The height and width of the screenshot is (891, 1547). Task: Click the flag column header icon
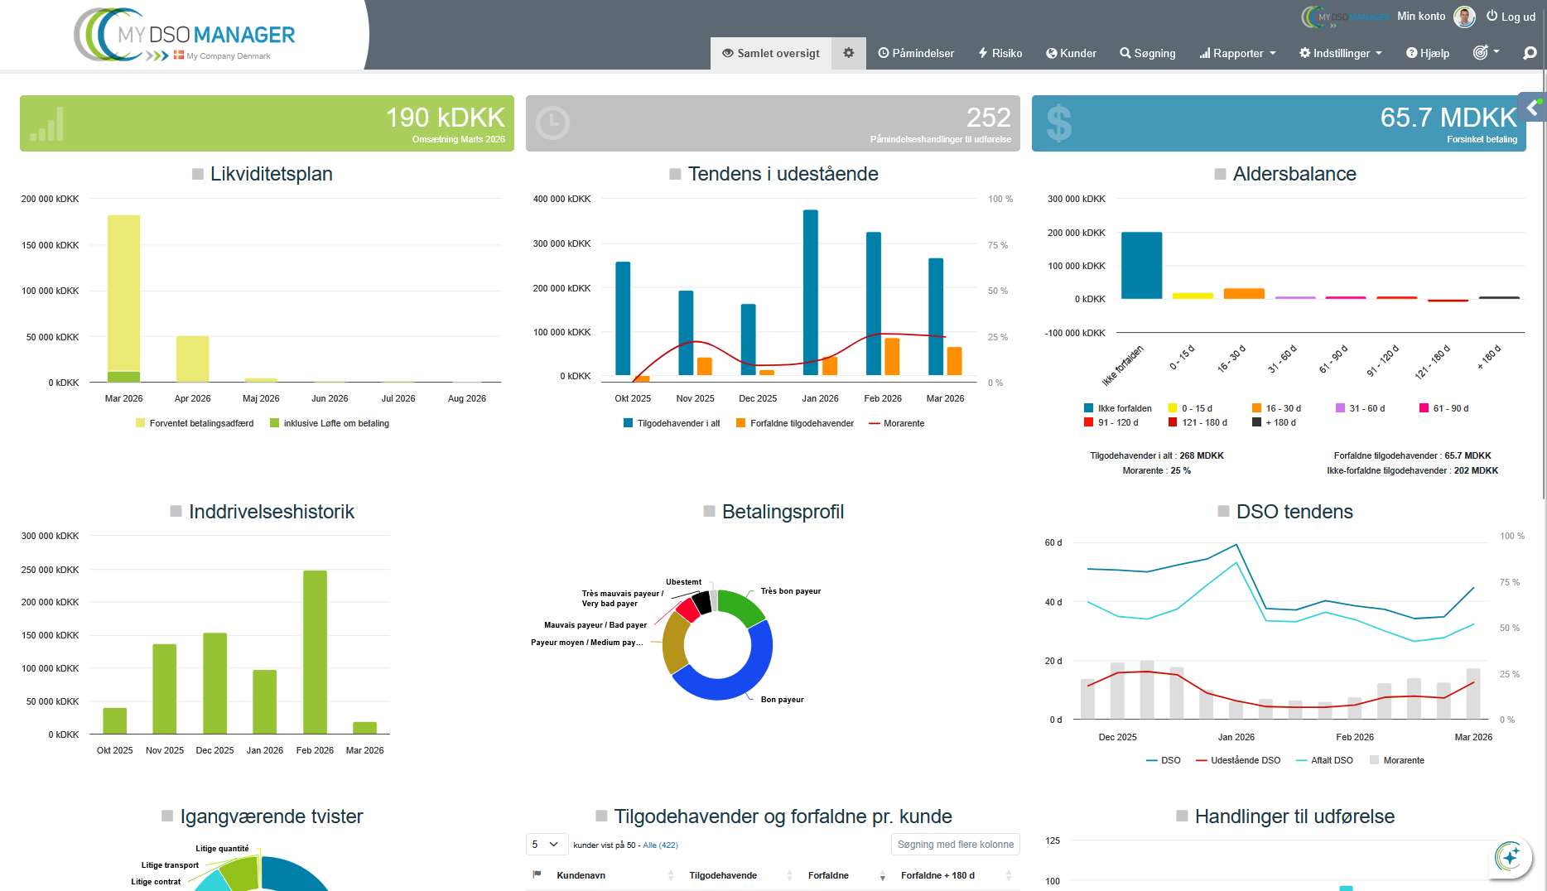[537, 874]
